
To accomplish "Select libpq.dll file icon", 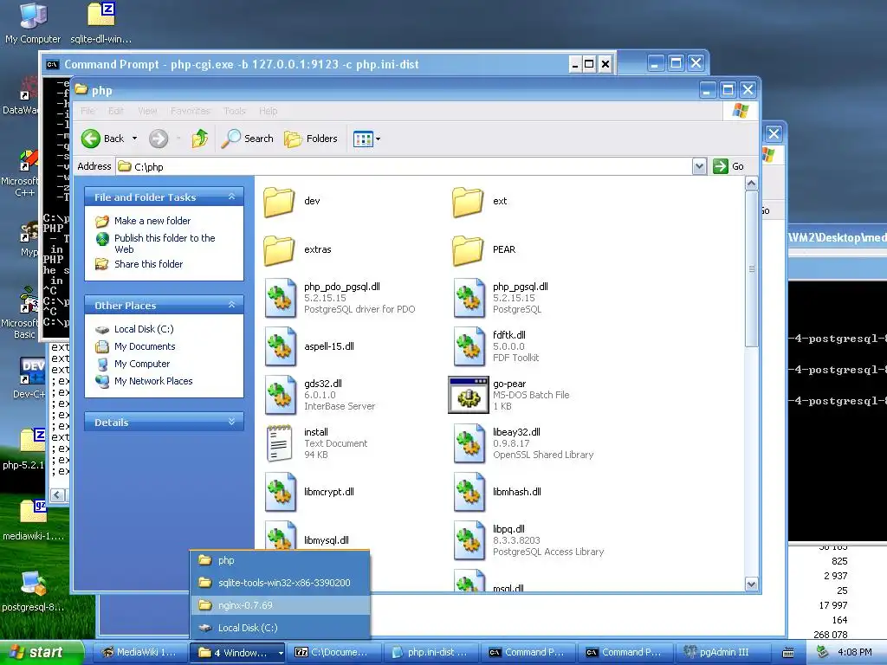I will [x=469, y=540].
